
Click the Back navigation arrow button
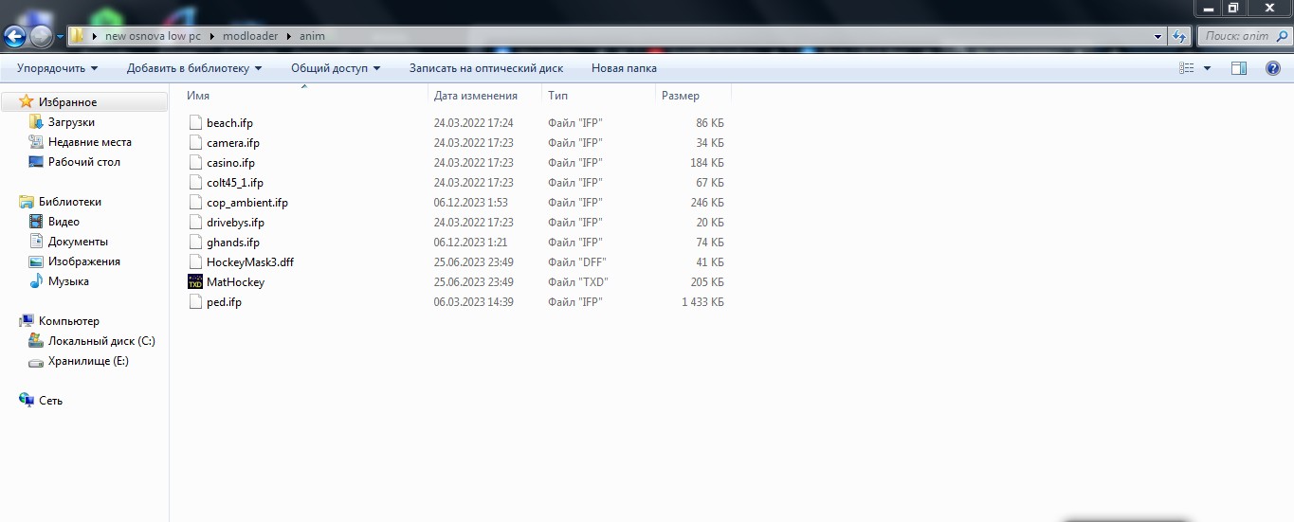(16, 37)
